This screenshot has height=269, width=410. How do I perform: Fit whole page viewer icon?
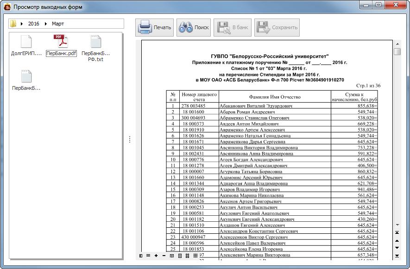pyautogui.click(x=180, y=256)
